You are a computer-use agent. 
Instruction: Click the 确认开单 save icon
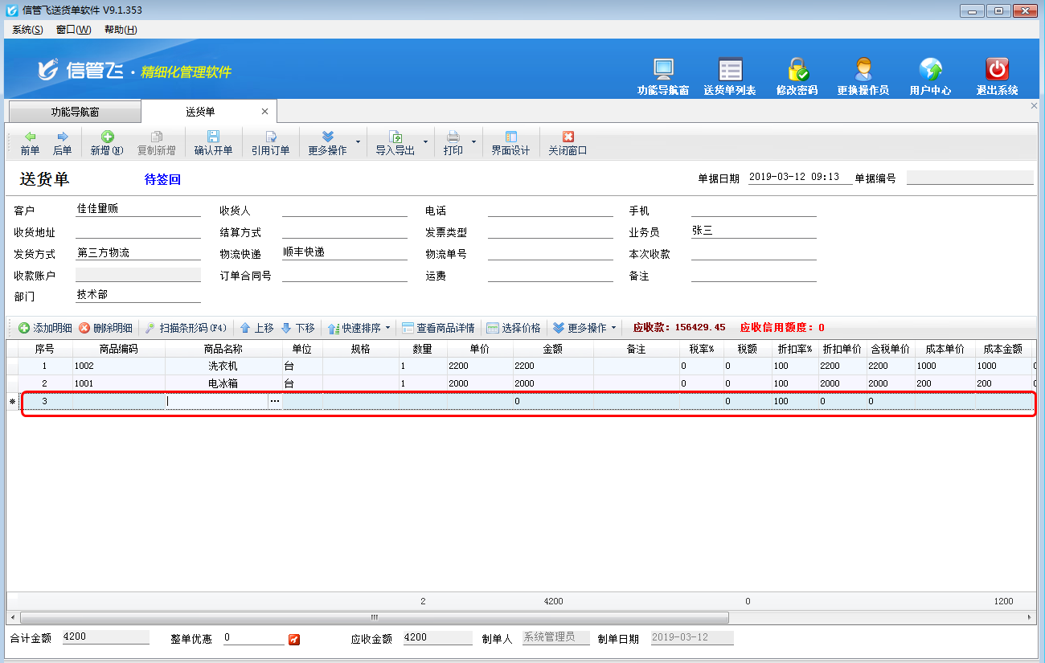(213, 137)
